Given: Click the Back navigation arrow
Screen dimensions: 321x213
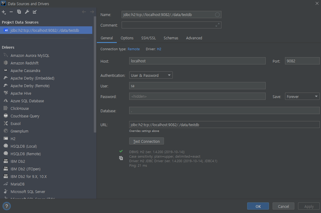Looking at the screenshot, I should (84, 12).
